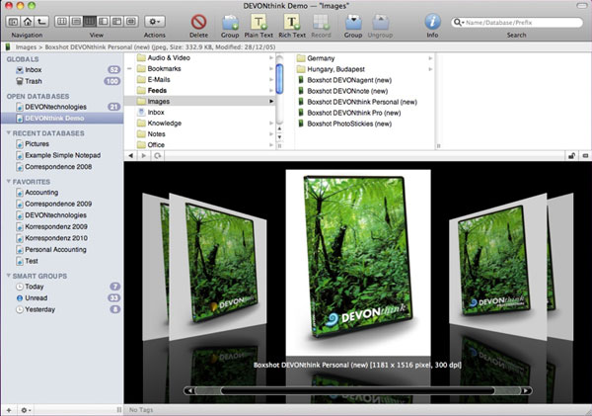Select the Knowledge folder
The height and width of the screenshot is (416, 592).
(x=165, y=125)
